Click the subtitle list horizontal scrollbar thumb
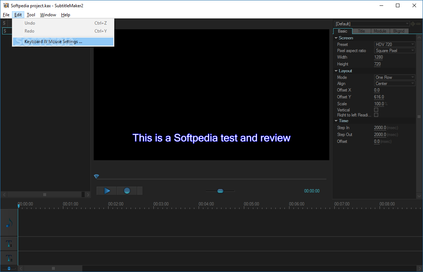 (x=45, y=195)
